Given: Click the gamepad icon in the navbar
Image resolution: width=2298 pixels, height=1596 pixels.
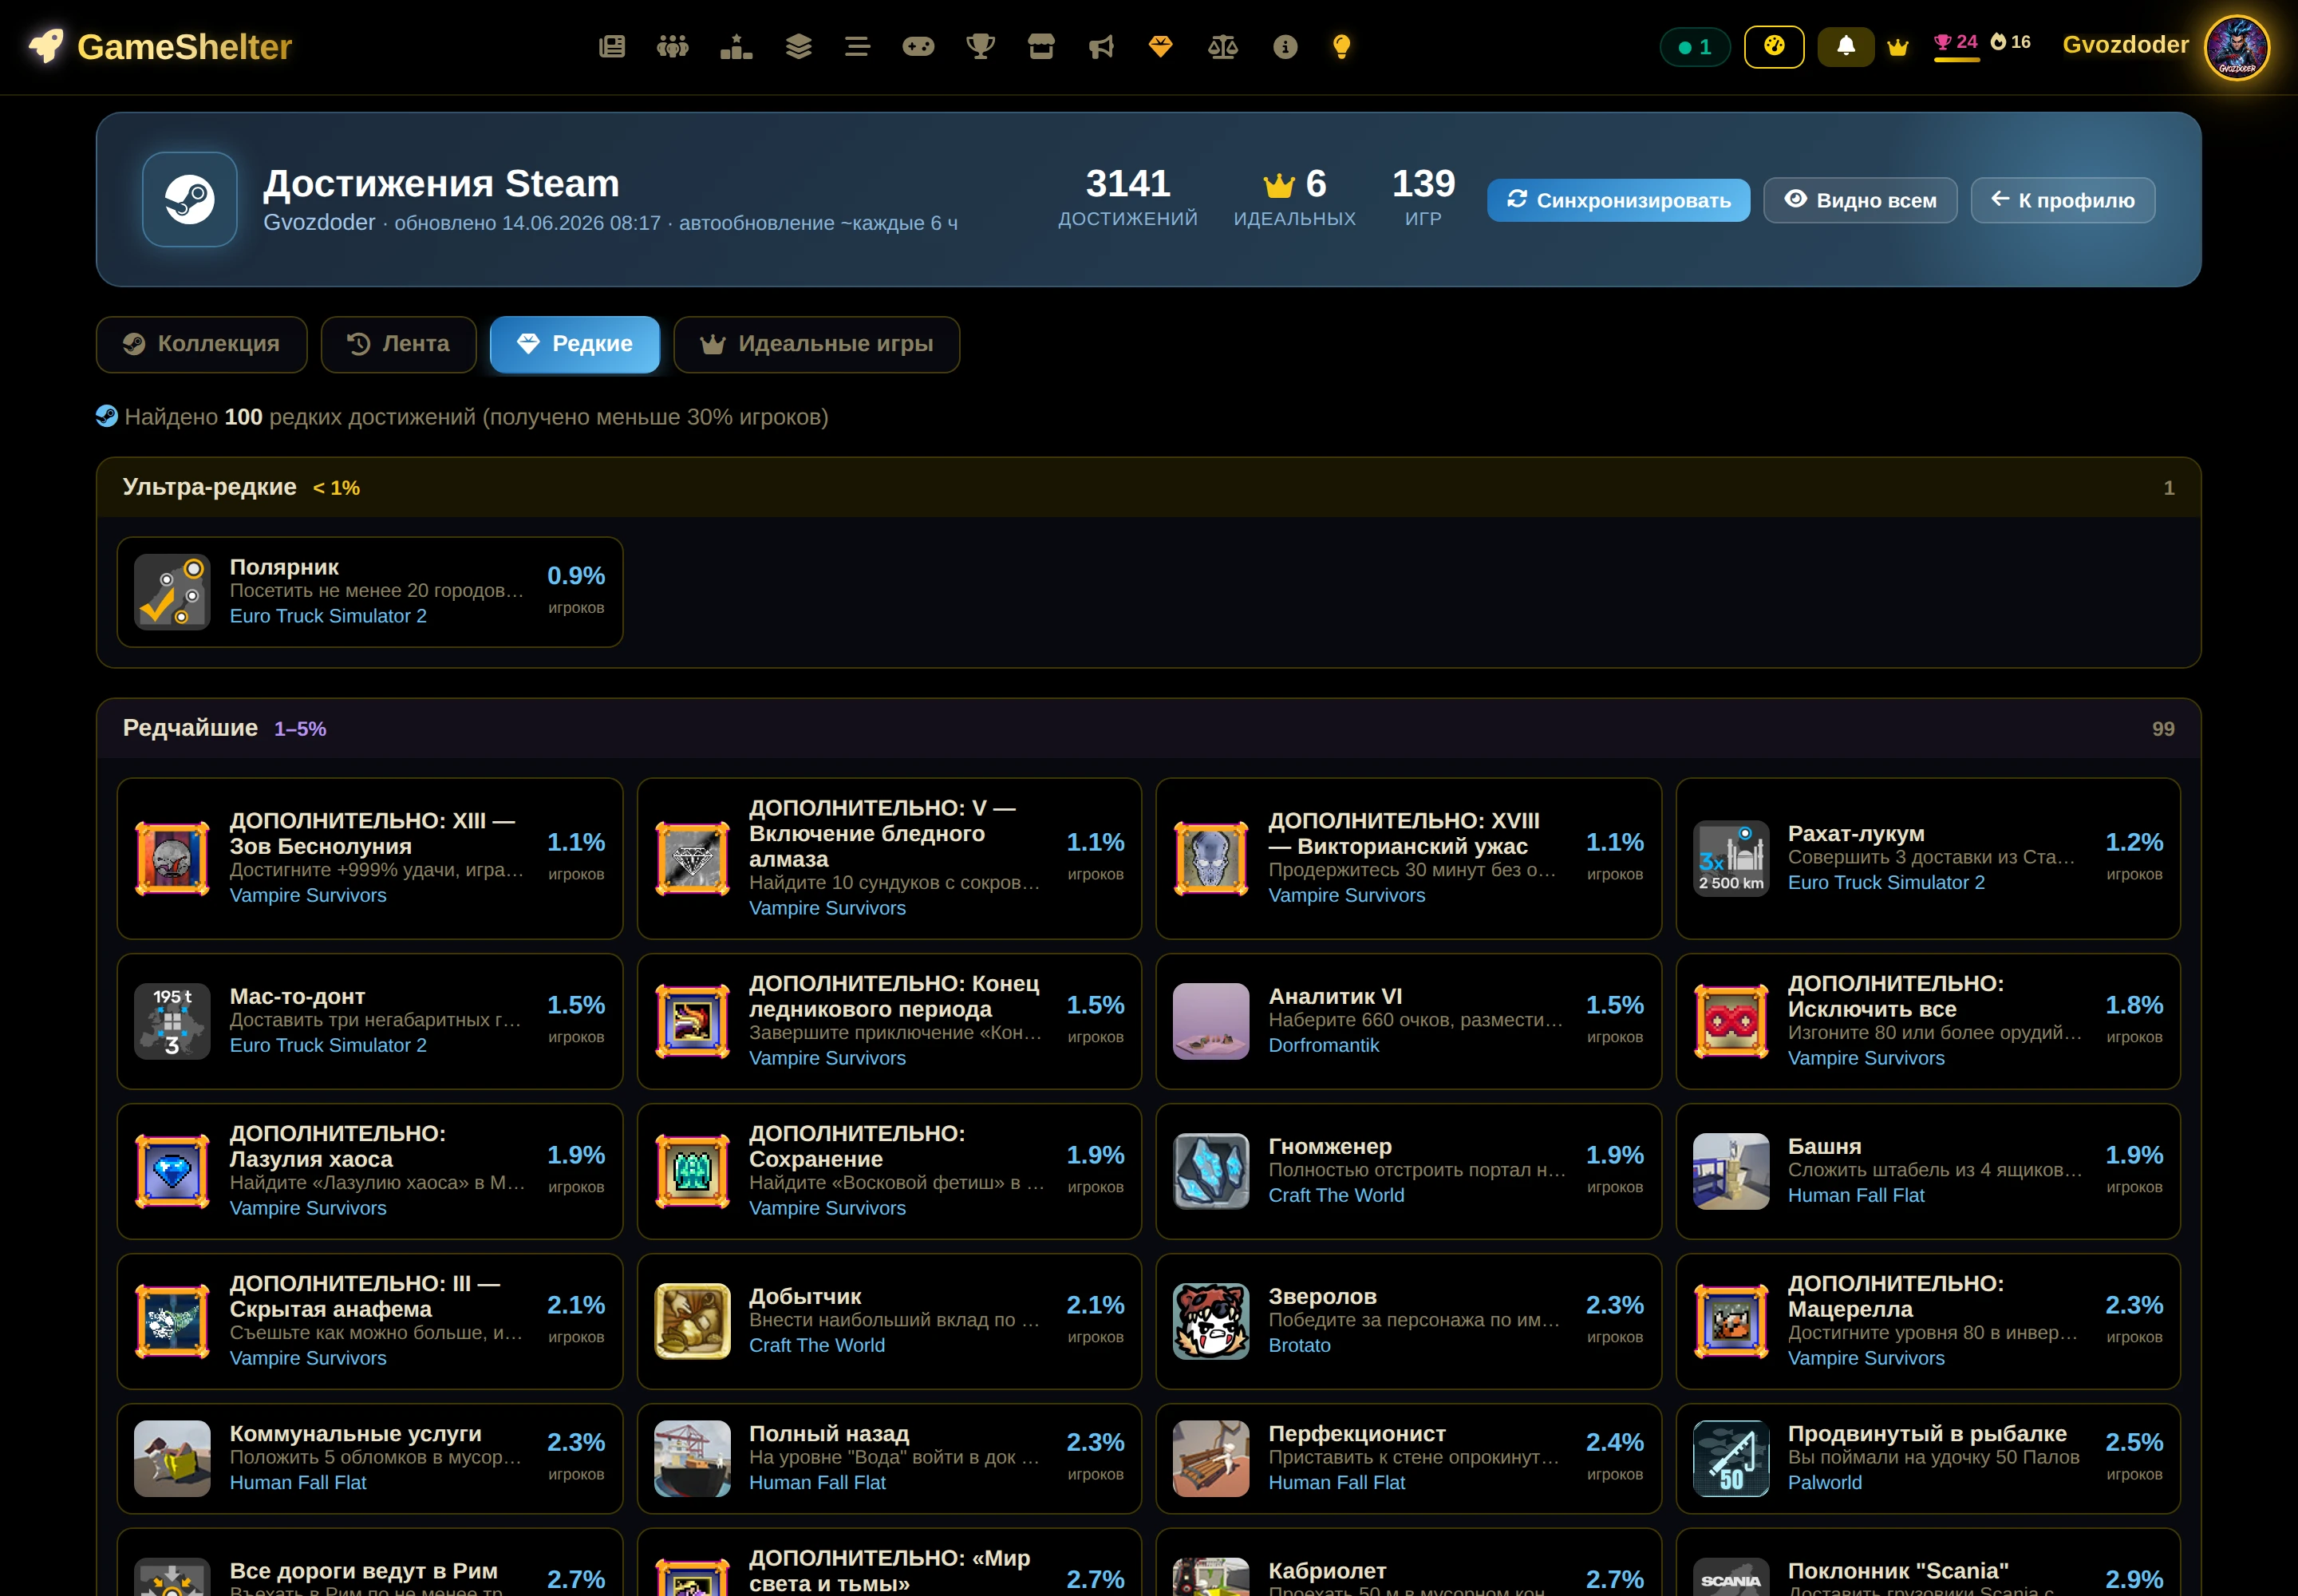Looking at the screenshot, I should [918, 46].
